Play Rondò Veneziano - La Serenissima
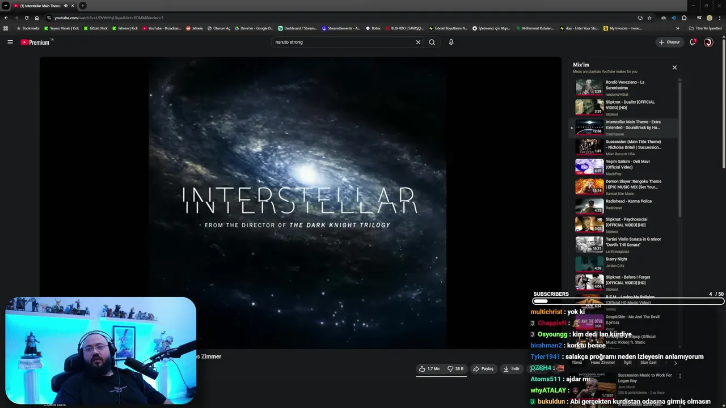The width and height of the screenshot is (726, 408). point(624,88)
